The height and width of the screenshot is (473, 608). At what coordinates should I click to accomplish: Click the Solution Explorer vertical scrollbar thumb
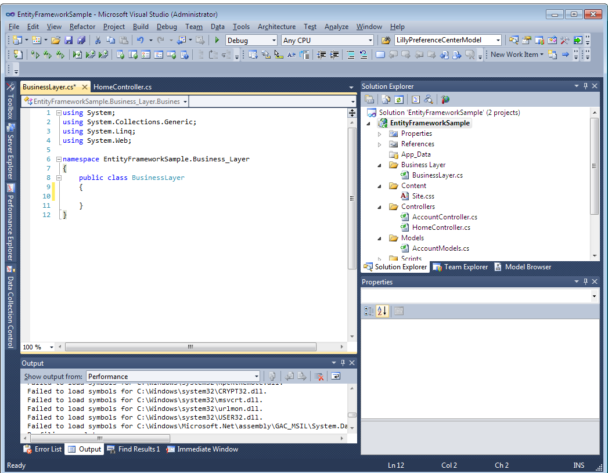594,166
